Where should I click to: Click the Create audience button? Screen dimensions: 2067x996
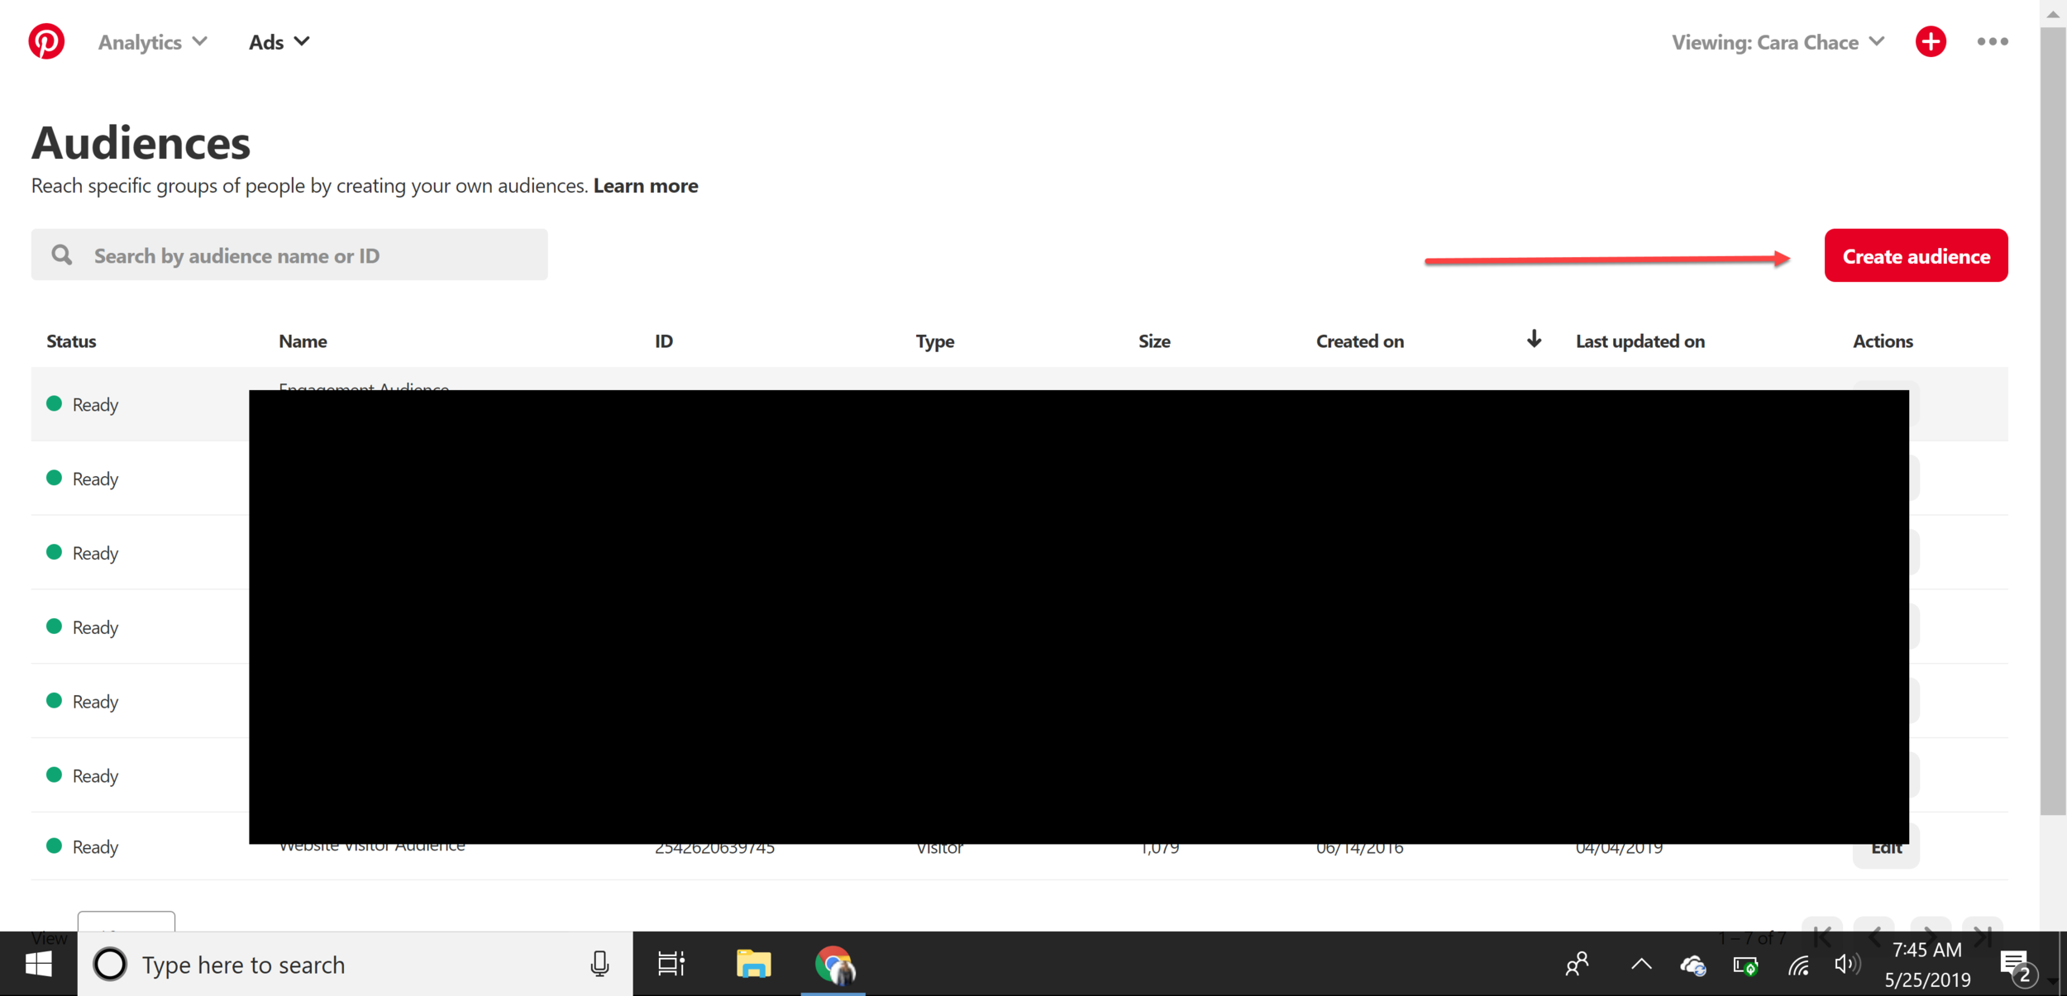tap(1916, 255)
